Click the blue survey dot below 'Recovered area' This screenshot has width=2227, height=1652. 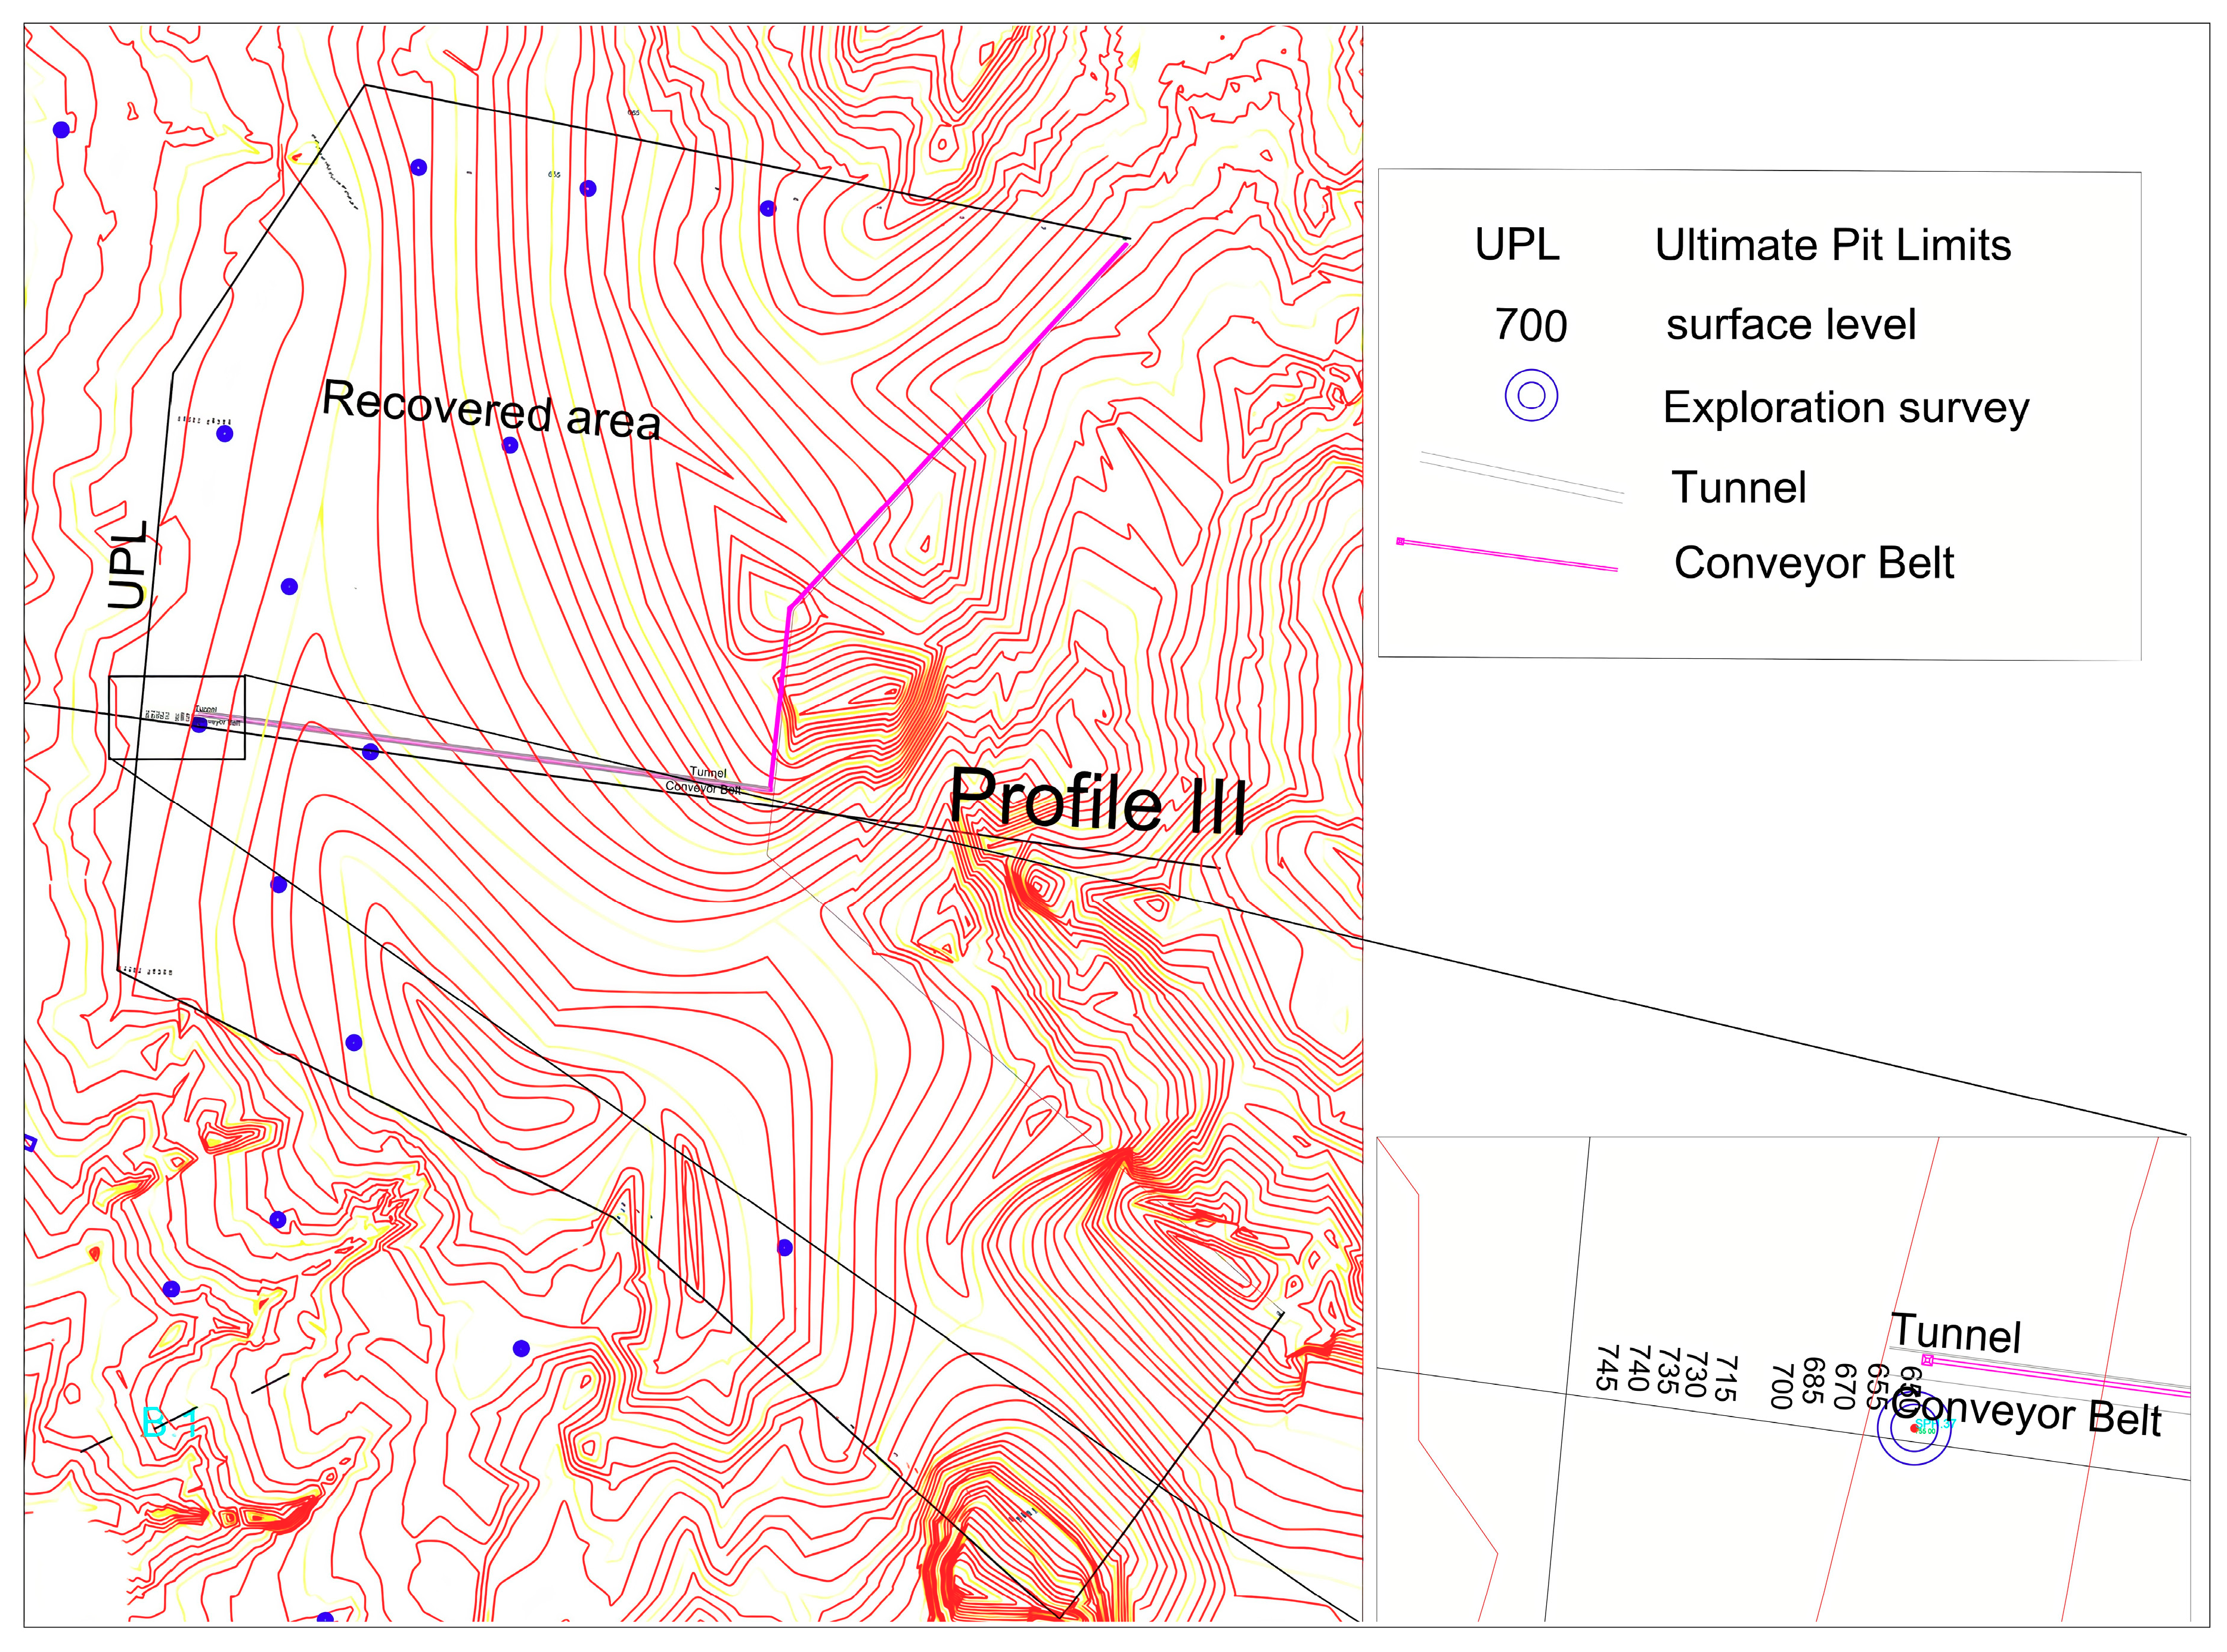509,445
